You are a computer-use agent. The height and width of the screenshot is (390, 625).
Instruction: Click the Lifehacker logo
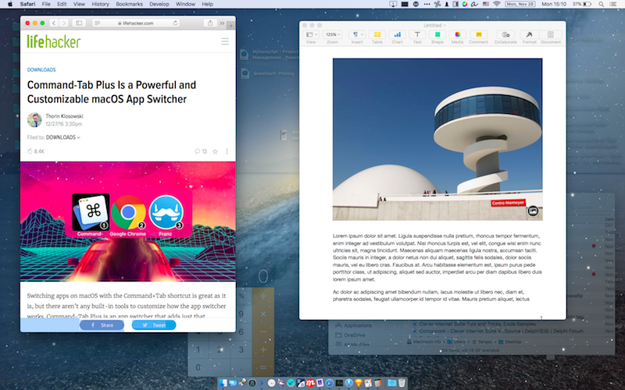coord(54,41)
